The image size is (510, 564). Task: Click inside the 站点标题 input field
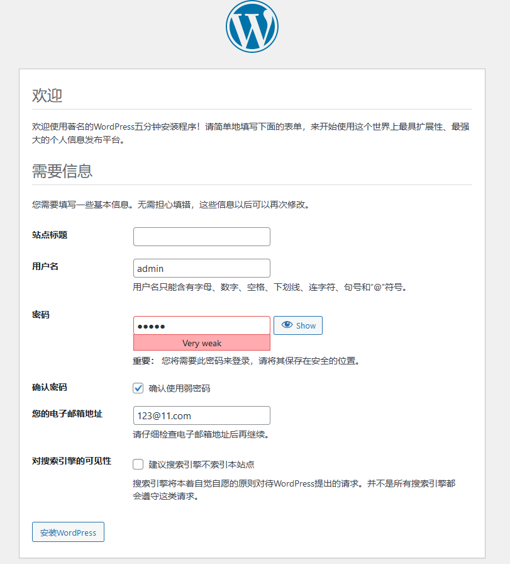point(201,237)
